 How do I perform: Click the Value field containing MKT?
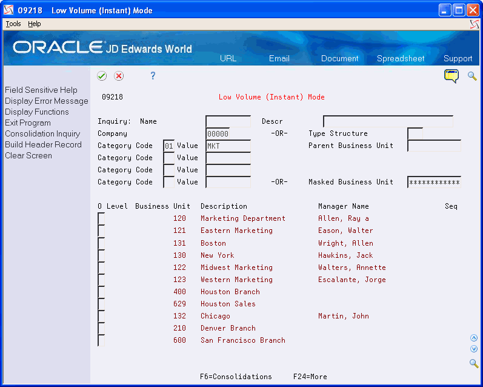228,146
